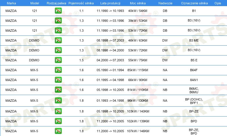Click the fuel icon in the 8AN1 engine row

point(58,80)
